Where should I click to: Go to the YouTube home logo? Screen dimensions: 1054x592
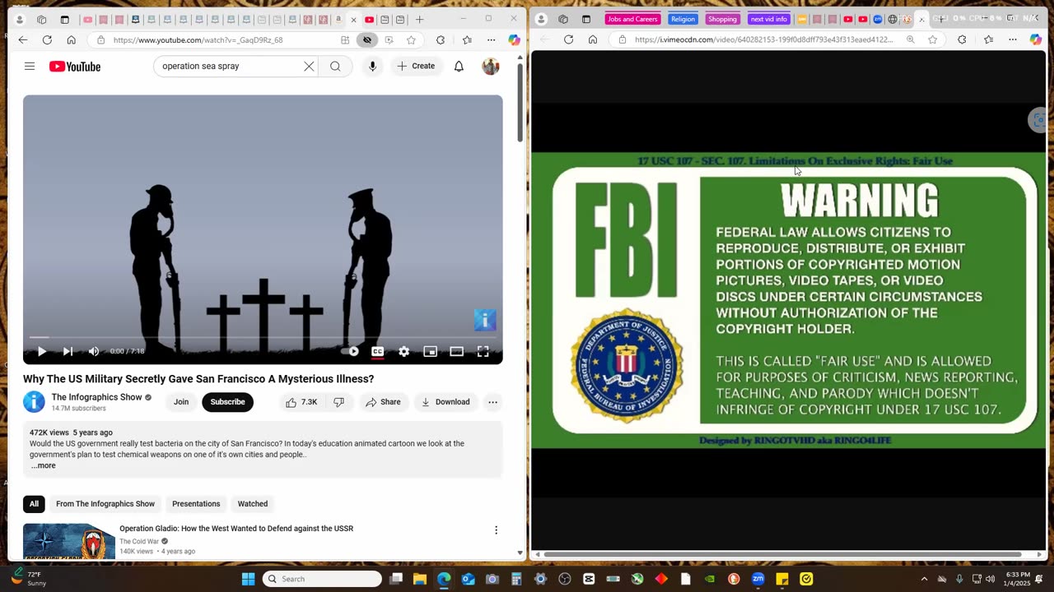[75, 67]
